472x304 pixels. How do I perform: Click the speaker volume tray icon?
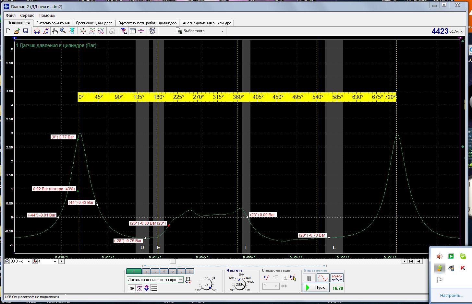point(440,256)
